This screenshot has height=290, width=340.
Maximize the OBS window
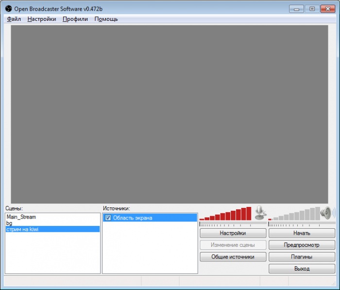pos(312,9)
